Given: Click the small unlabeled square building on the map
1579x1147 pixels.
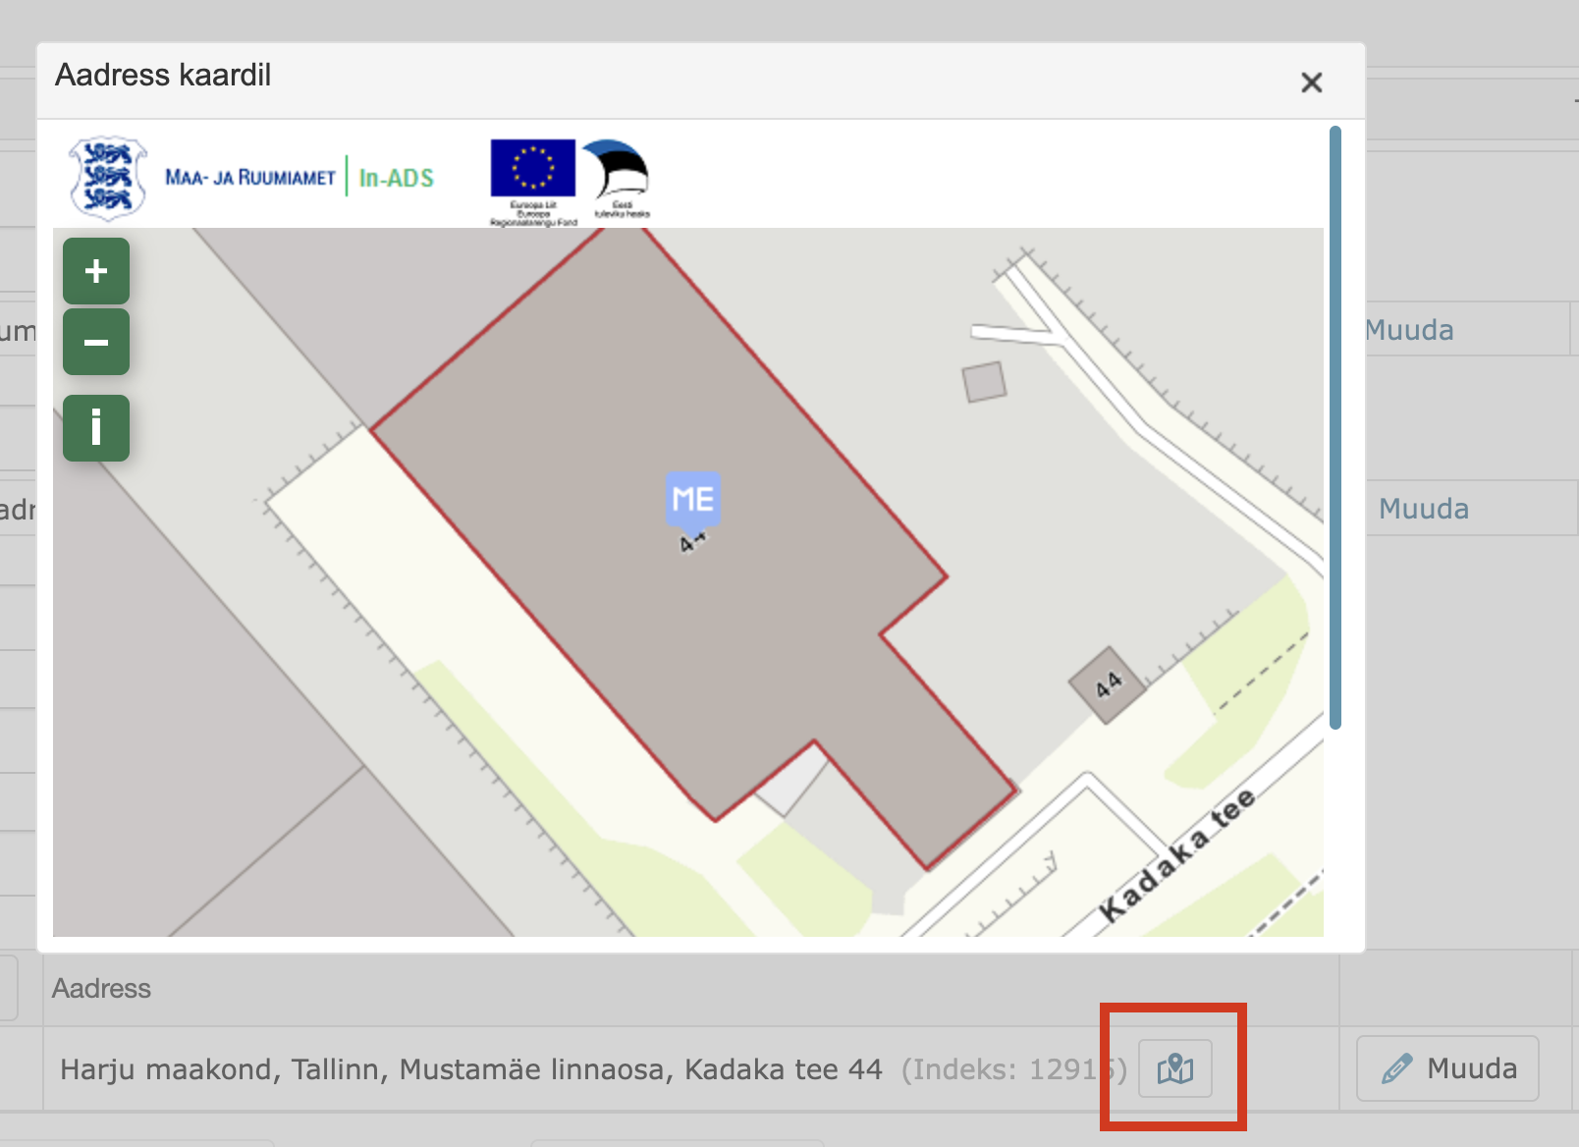Looking at the screenshot, I should pyautogui.click(x=984, y=382).
